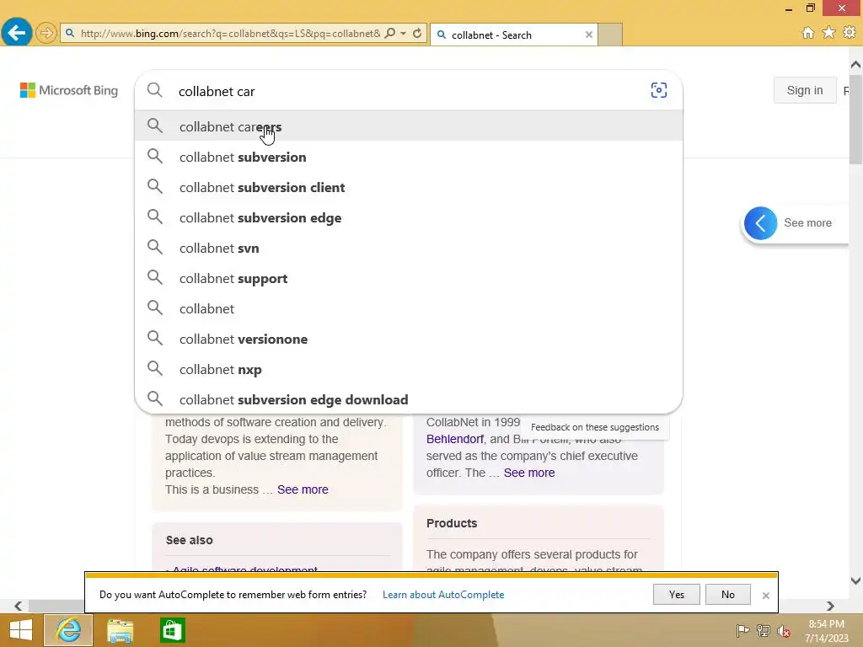863x647 pixels.
Task: Dismiss the AutoComplete notification bar
Action: (x=765, y=596)
